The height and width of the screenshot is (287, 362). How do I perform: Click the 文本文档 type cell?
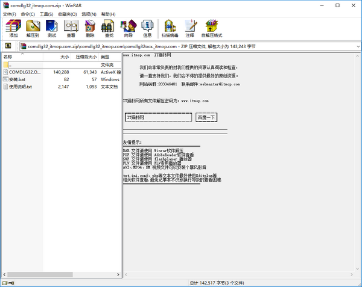coord(109,87)
